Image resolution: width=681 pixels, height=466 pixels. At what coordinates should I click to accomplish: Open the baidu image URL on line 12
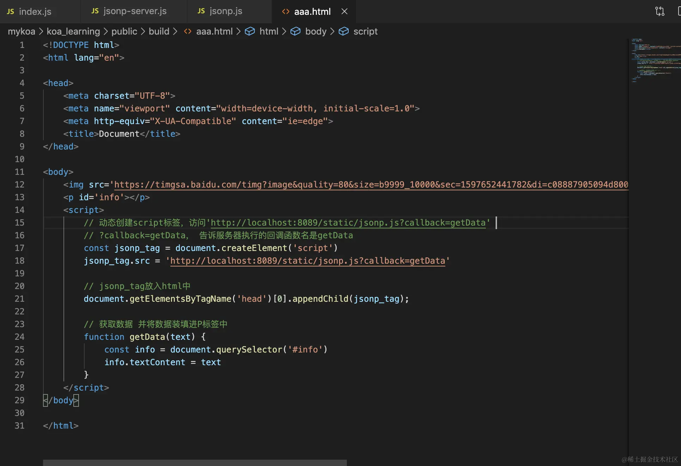[370, 185]
